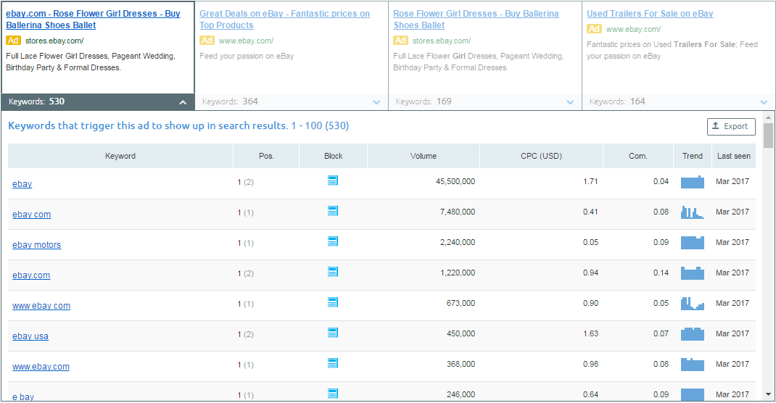Click the scrollbar up arrow
Screen dimensions: 776x403
768,117
